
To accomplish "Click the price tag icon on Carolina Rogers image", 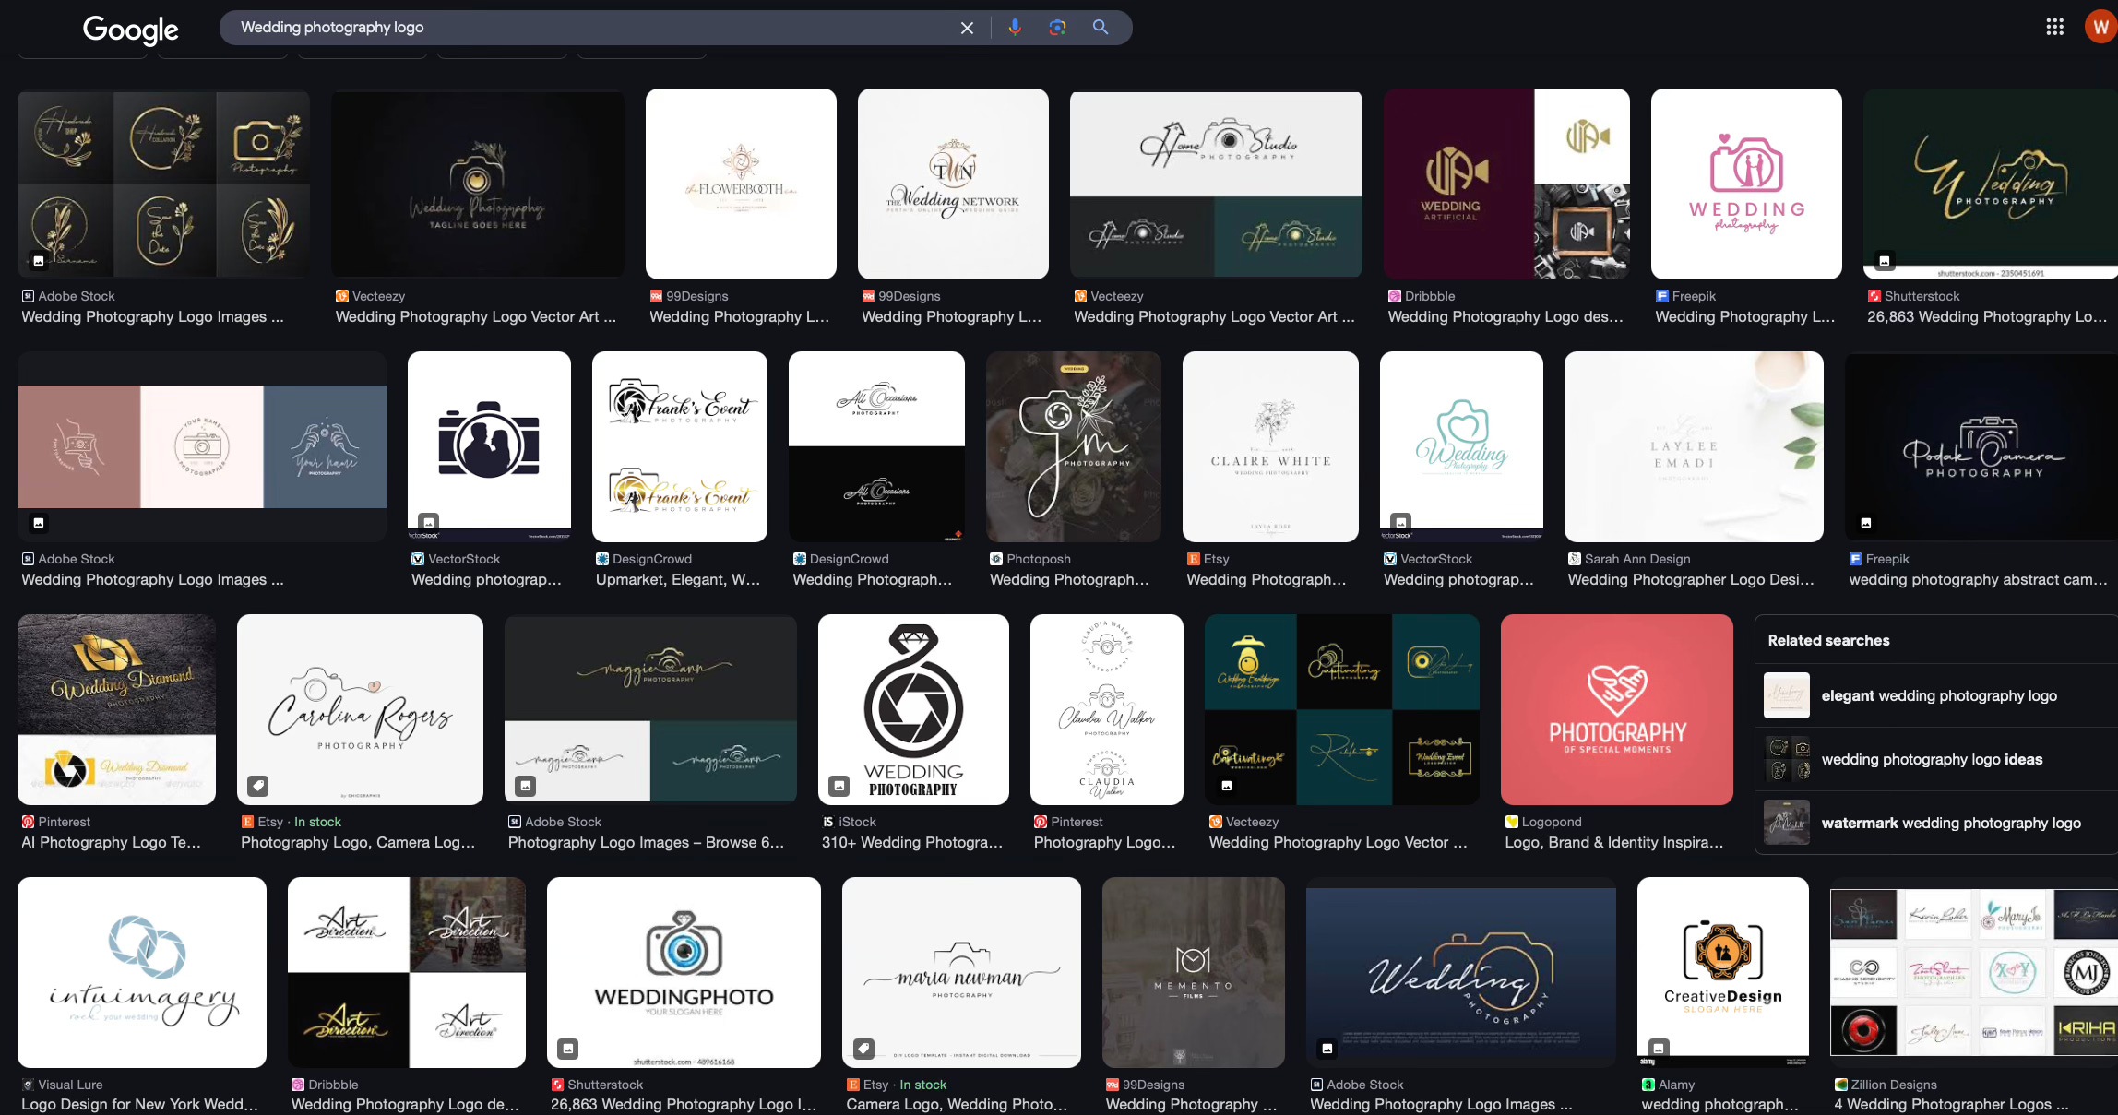I will click(258, 786).
